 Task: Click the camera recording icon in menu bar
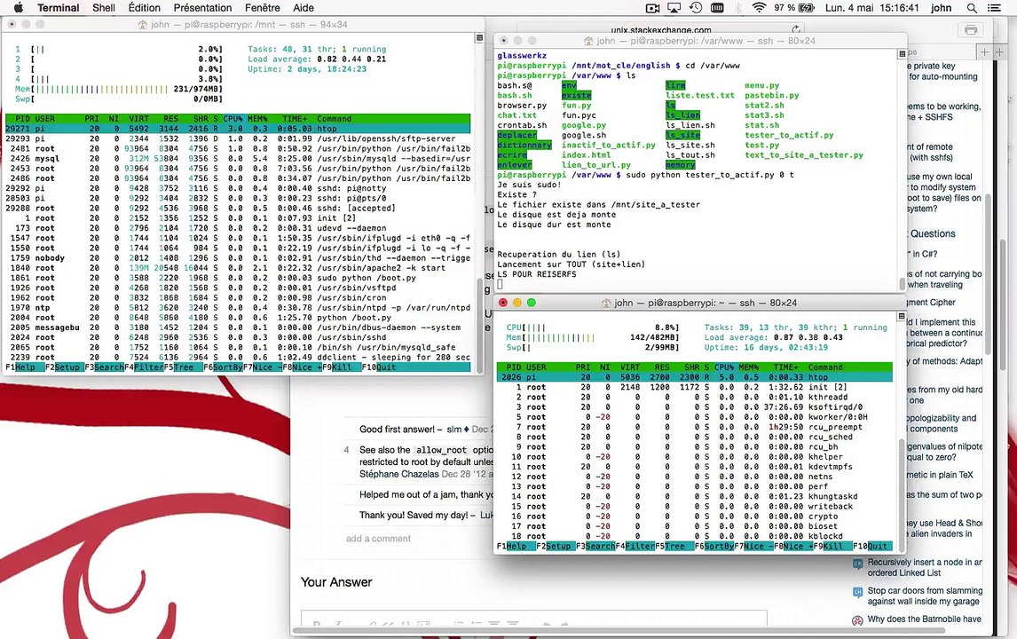[653, 8]
